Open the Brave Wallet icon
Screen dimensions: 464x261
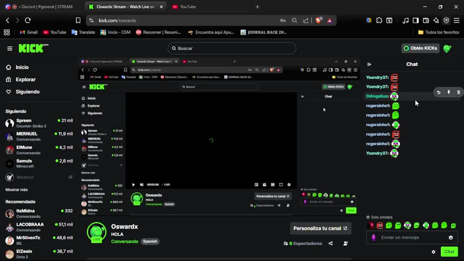coord(426,21)
